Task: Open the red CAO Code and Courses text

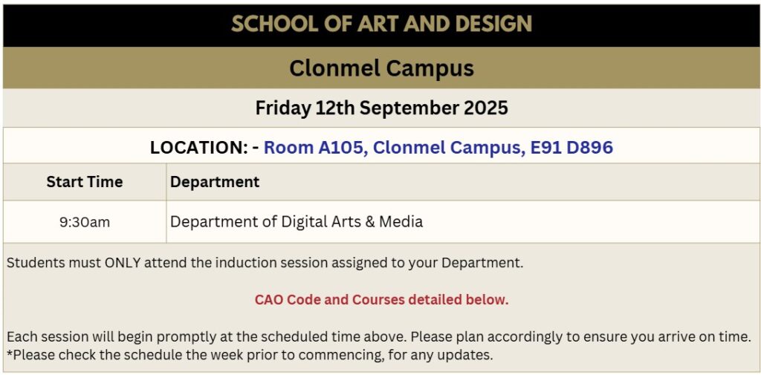Action: (381, 300)
